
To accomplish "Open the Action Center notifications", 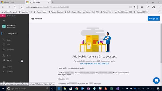I will pyautogui.click(x=158, y=89).
